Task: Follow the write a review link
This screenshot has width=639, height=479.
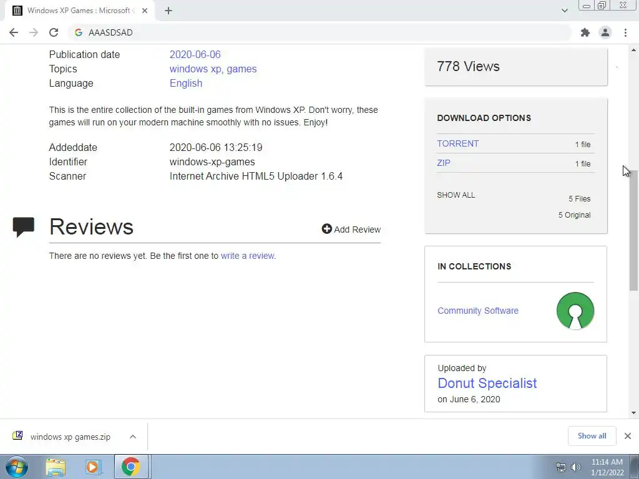Action: pyautogui.click(x=247, y=256)
